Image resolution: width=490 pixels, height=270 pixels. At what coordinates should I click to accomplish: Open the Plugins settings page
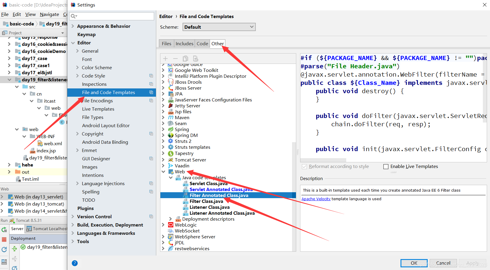(86, 208)
